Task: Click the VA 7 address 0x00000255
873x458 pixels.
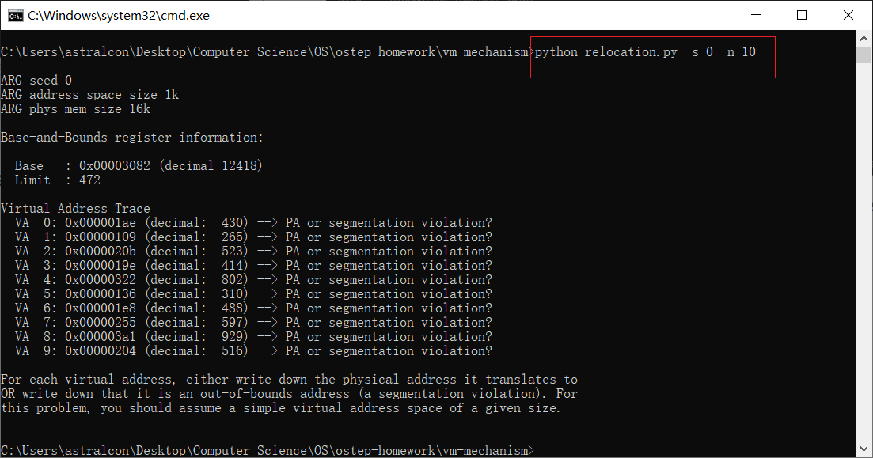Action: tap(101, 323)
